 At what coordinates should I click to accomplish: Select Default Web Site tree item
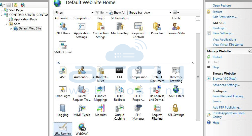coord(30,28)
